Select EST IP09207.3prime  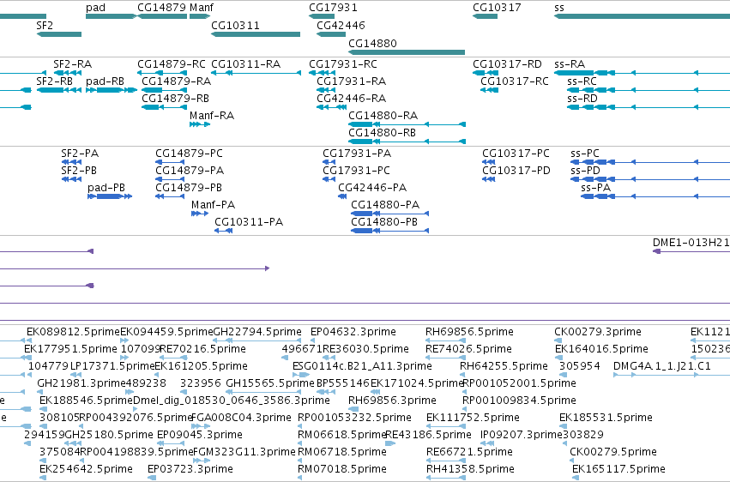(x=522, y=435)
